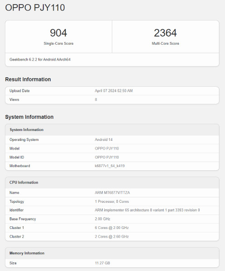Click the Result Information heading
This screenshot has height=271, width=225.
coord(28,79)
